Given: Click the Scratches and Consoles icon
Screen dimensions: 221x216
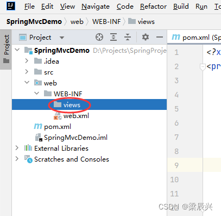Looking at the screenshot, I should [28, 159].
